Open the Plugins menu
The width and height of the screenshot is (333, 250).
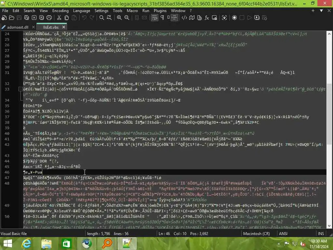coord(160,11)
